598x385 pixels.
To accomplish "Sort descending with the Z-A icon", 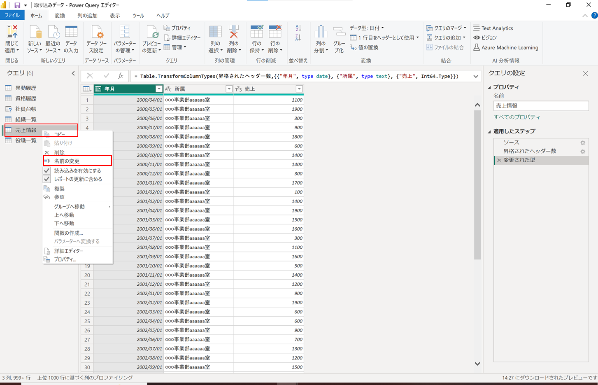I will pyautogui.click(x=298, y=37).
